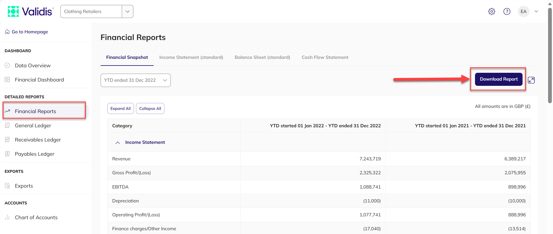Open Data Overview in the sidebar
The width and height of the screenshot is (553, 234).
tap(33, 66)
